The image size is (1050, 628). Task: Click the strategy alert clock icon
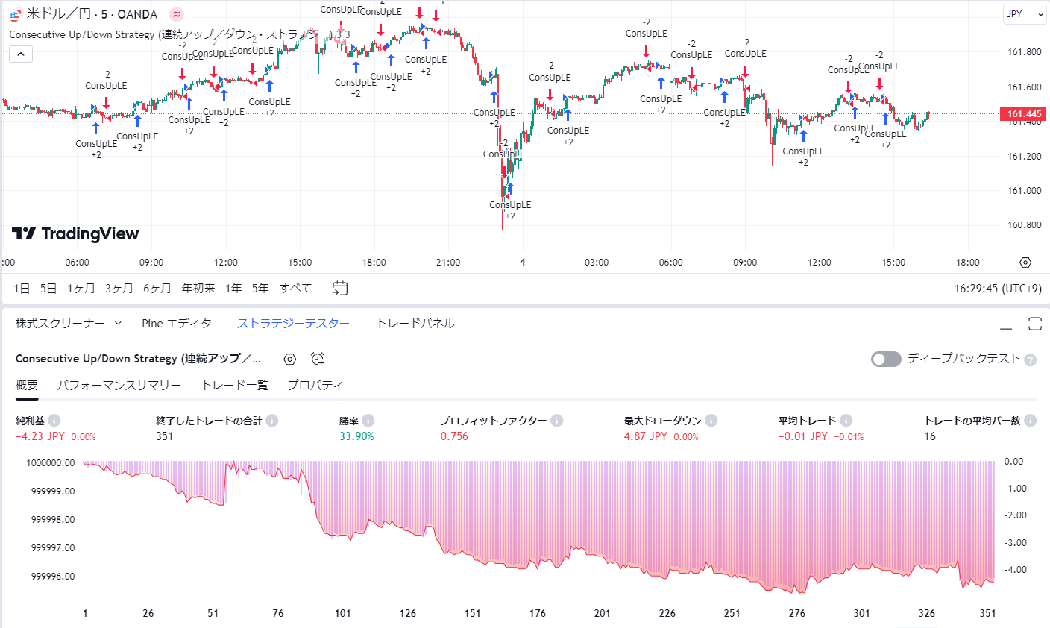click(318, 359)
